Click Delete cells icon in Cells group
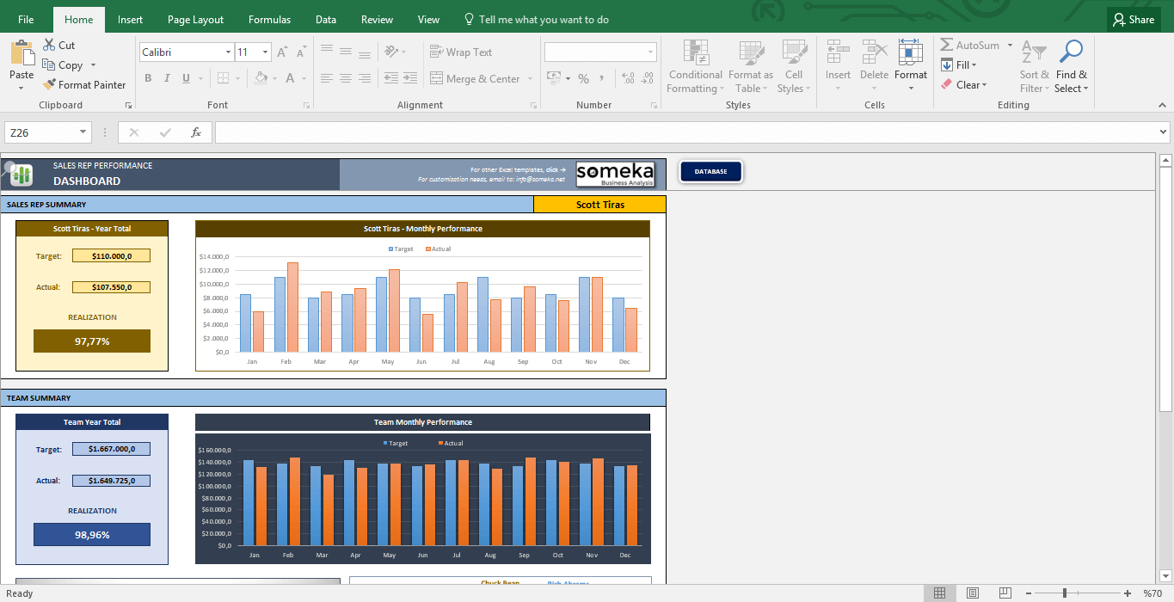 (874, 53)
